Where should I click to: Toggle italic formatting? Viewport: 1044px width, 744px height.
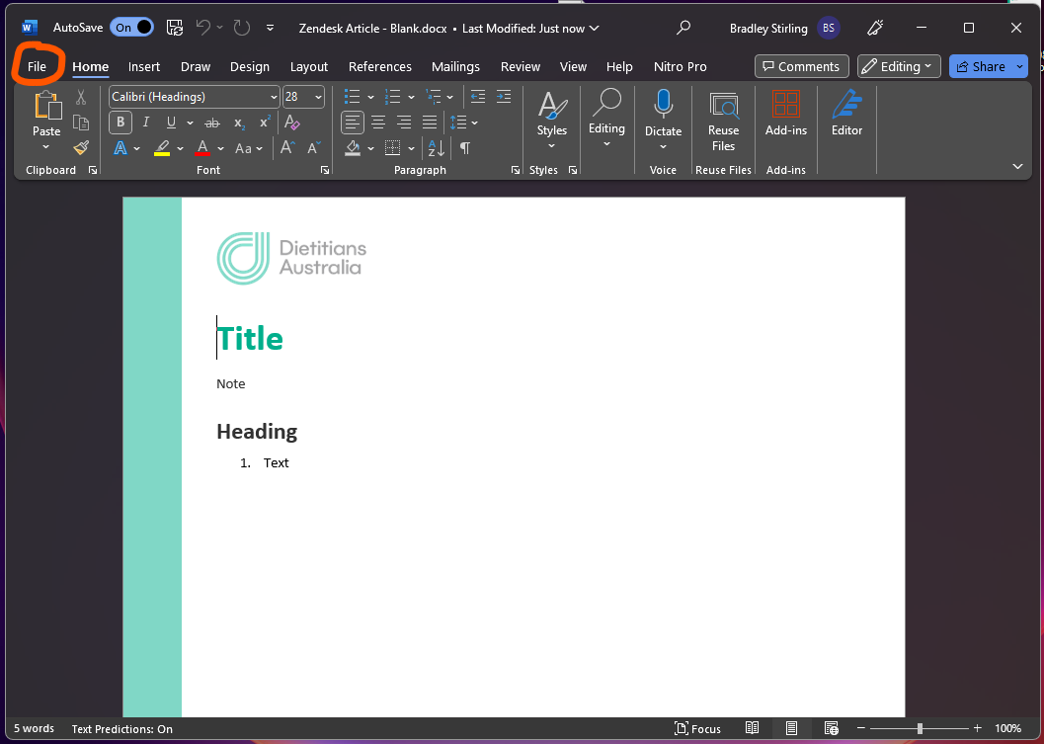coord(145,122)
